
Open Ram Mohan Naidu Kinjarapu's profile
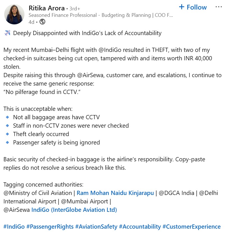(x=115, y=193)
